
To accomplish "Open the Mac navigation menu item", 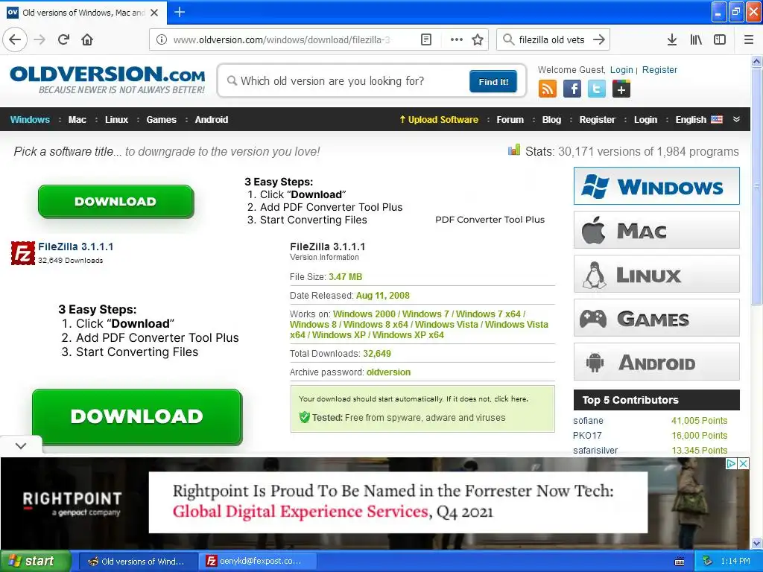I will tap(77, 120).
